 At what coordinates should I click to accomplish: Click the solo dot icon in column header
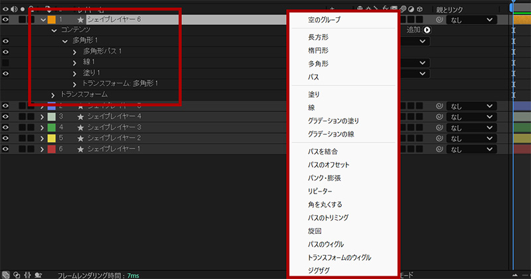[x=23, y=9]
